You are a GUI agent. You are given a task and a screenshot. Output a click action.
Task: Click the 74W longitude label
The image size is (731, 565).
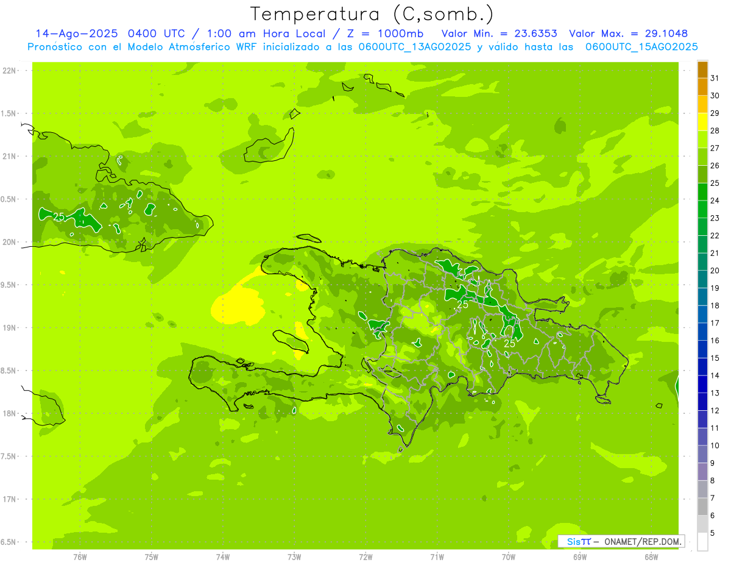[x=223, y=557]
